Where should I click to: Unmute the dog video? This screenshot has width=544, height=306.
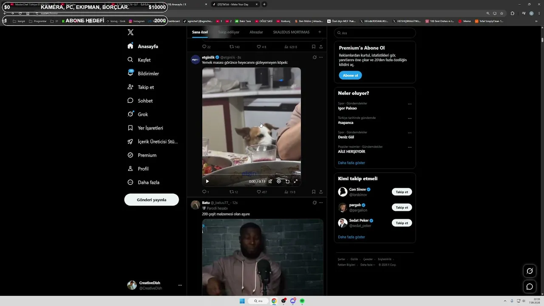270,181
